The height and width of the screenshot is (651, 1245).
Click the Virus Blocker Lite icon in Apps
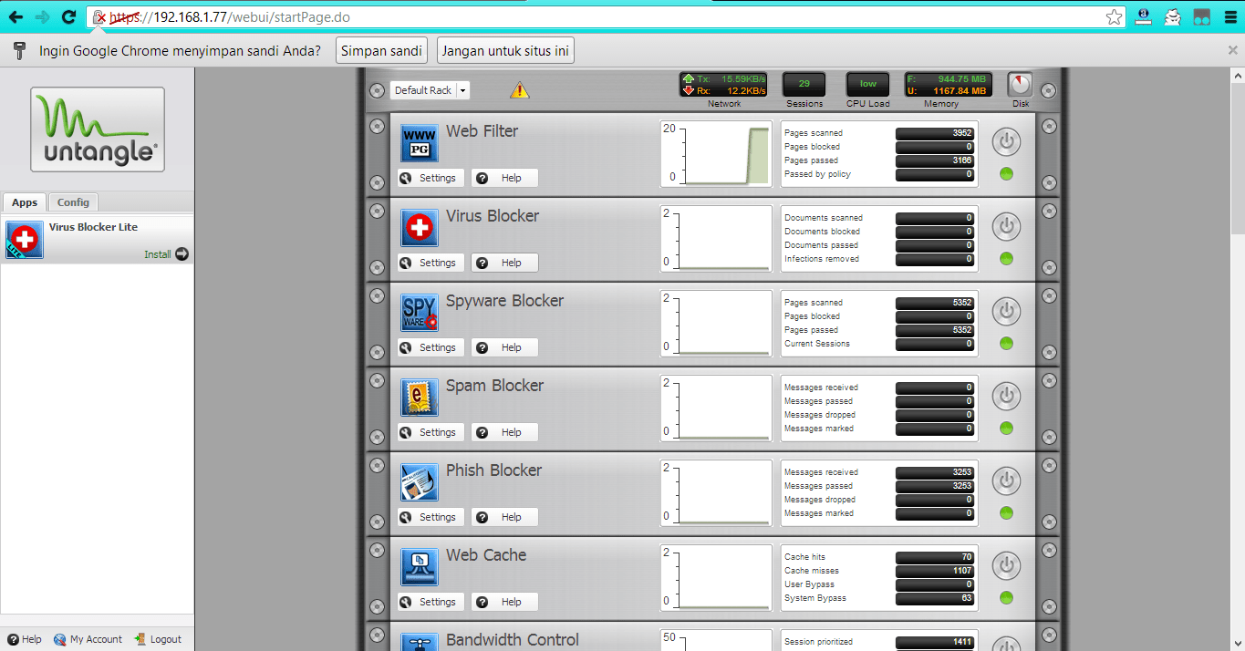(x=25, y=240)
